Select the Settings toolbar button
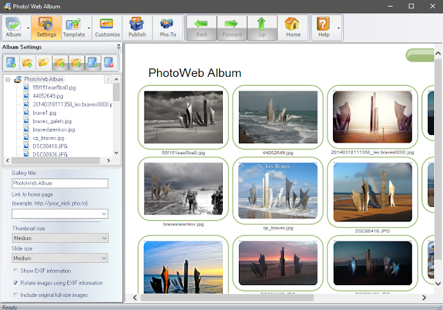Screen dimensions: 443x310 click(46, 28)
